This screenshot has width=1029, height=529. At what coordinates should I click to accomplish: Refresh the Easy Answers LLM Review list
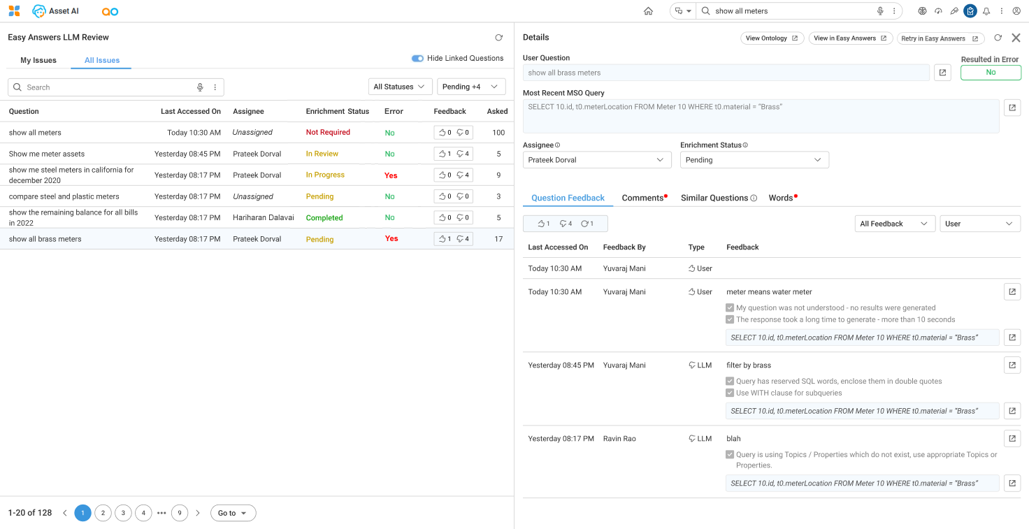(498, 38)
